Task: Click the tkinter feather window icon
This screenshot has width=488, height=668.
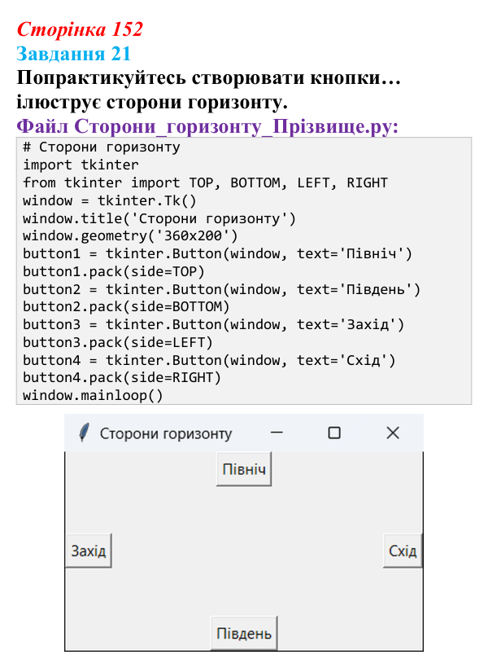Action: coord(84,433)
